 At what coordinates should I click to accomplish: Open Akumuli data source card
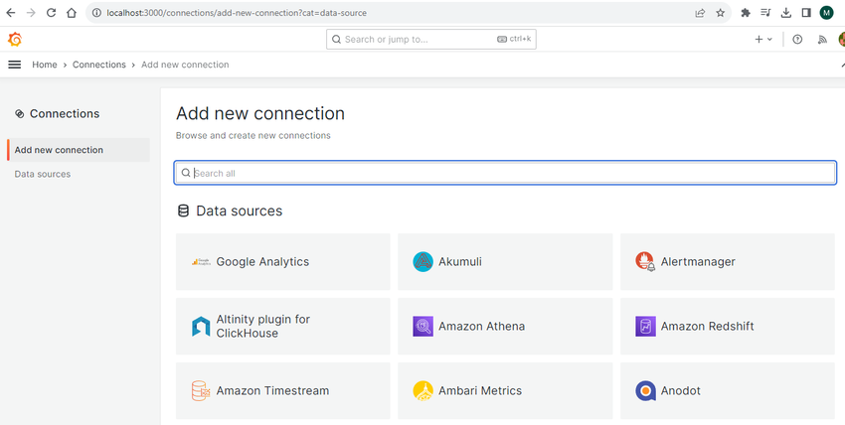point(505,262)
